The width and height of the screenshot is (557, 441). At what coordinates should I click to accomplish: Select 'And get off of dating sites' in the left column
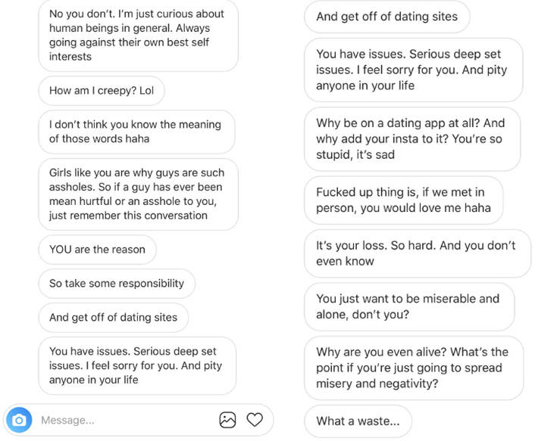click(114, 318)
